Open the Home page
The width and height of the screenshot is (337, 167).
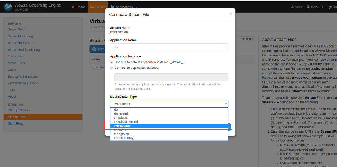point(78,7)
